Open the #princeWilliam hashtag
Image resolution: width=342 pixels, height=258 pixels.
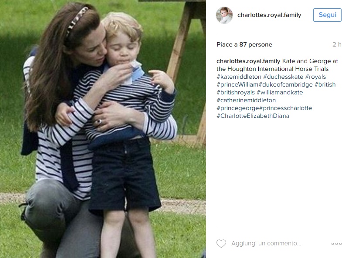click(237, 84)
